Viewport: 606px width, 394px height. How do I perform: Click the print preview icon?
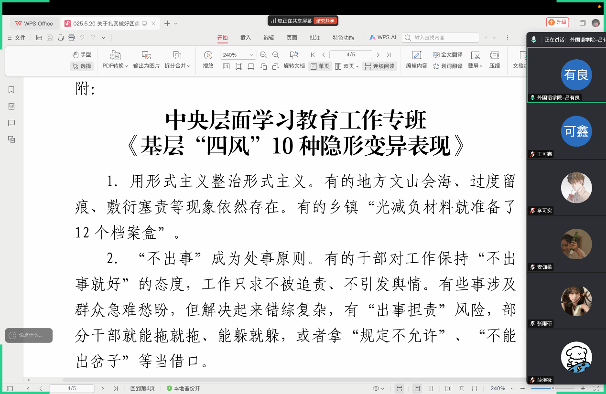click(71, 38)
